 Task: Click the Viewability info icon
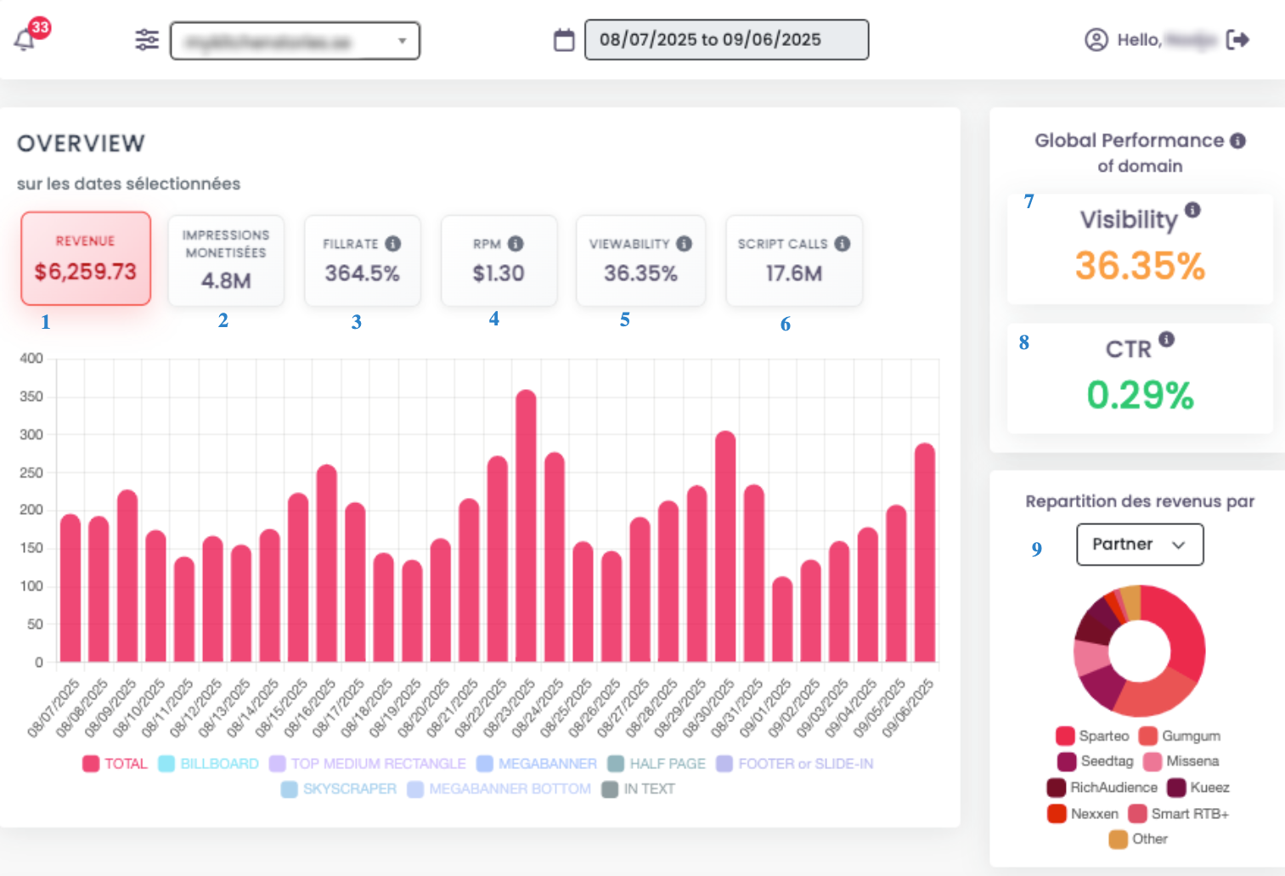point(684,244)
